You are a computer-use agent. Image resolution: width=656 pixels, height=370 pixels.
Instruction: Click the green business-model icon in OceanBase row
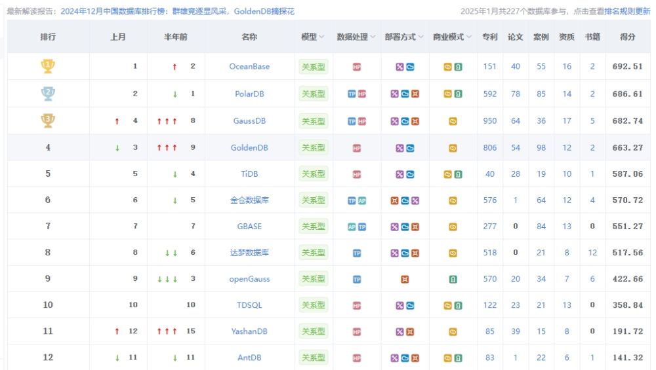[458, 67]
